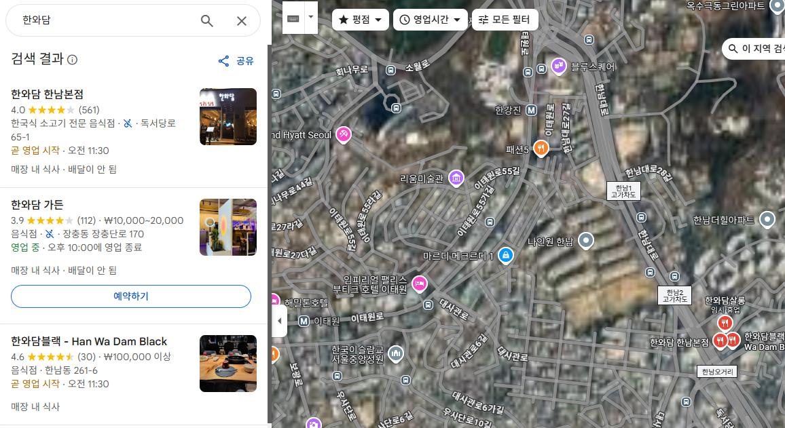Screen dimensions: 785x428
Task: Open the 평점 rating filter dropdown
Action: pos(360,20)
